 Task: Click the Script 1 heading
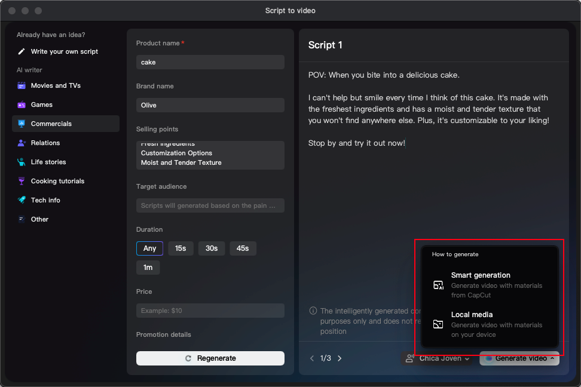point(325,45)
